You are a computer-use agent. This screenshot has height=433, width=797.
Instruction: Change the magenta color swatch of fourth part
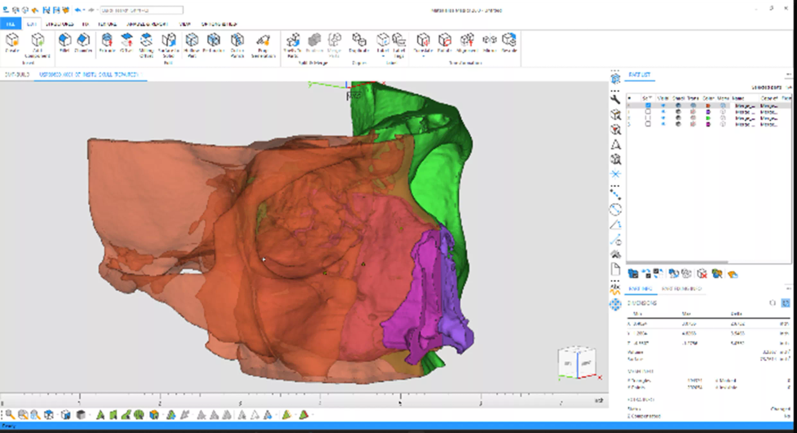[x=708, y=124]
